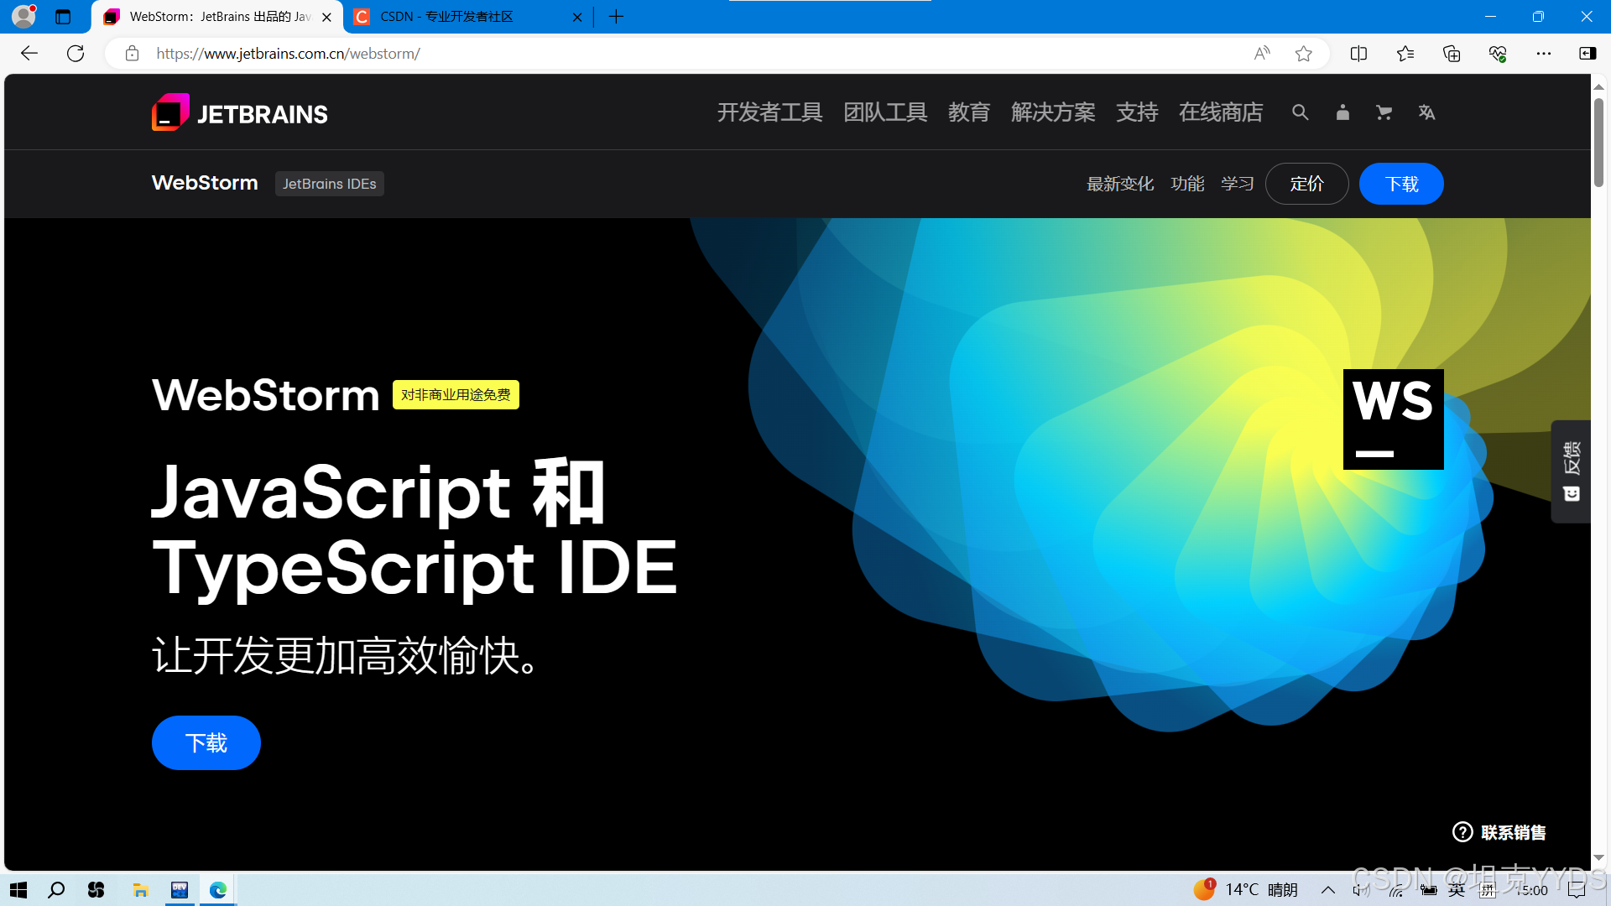1611x906 pixels.
Task: Open the Microsoft Edge taskbar icon
Action: 218,890
